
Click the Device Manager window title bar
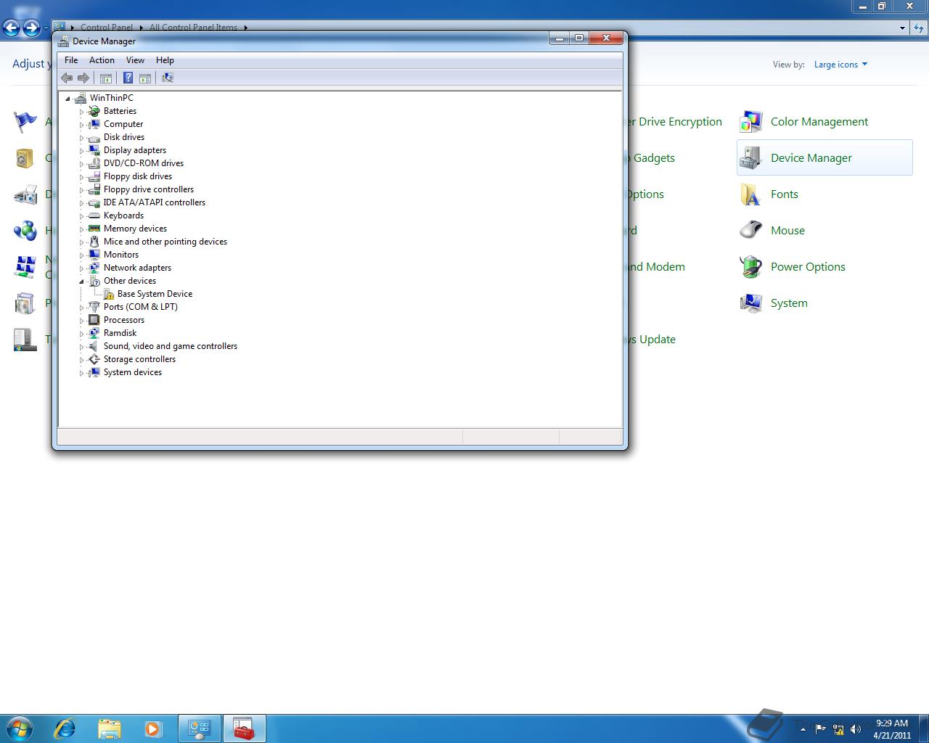click(301, 41)
